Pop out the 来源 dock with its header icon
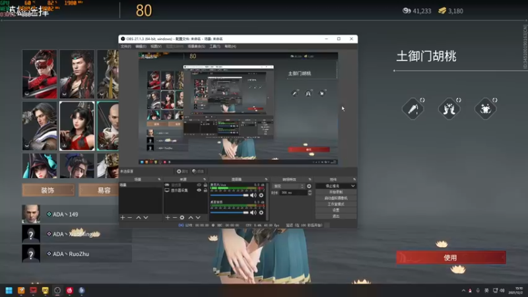The height and width of the screenshot is (297, 528). 205,180
